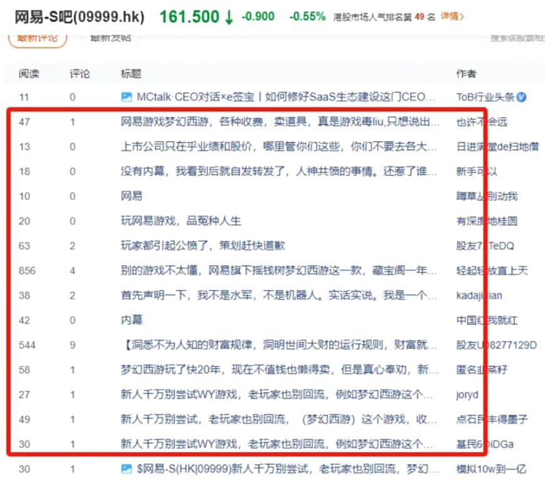Open post '新人千万别尝试，老玩家也别回流，(梦幻西游)'
The width and height of the screenshot is (545, 486).
(279, 420)
